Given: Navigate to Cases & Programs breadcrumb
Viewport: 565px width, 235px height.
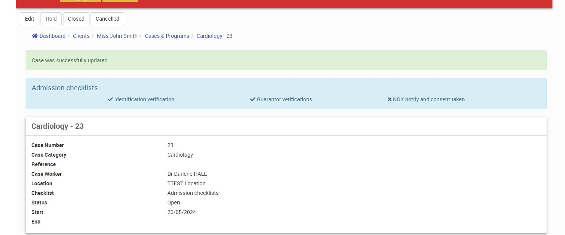Looking at the screenshot, I should pos(167,36).
